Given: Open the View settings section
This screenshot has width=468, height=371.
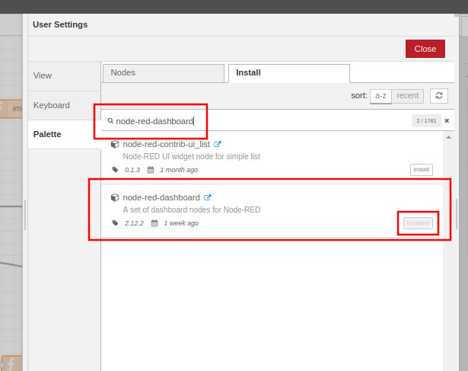Looking at the screenshot, I should pos(64,75).
